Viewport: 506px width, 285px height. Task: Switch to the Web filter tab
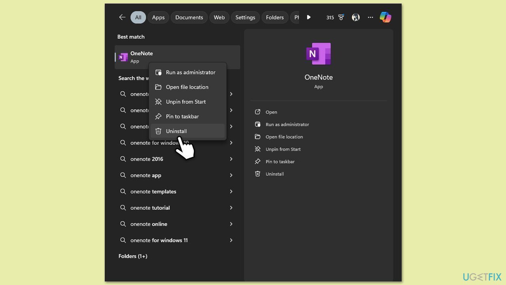(219, 17)
